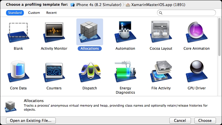Click the Core Data label

(x=18, y=88)
